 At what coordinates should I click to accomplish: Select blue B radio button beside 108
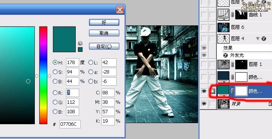click(x=55, y=112)
